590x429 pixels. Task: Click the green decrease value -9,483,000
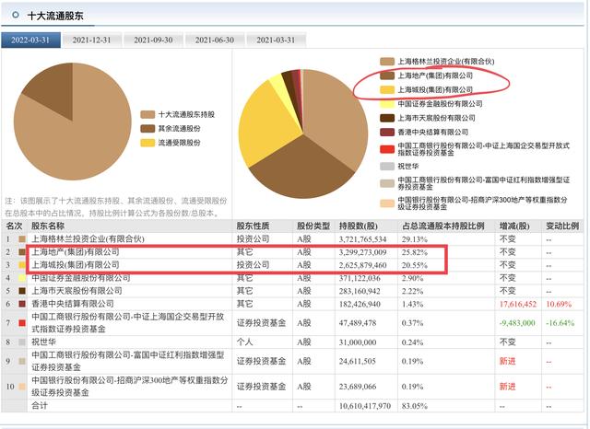coord(517,323)
